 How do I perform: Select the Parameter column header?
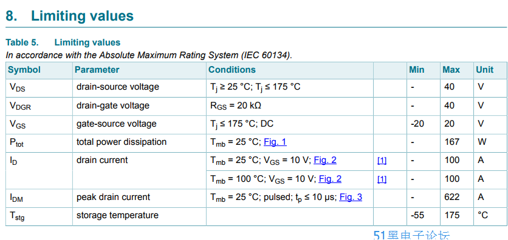pos(97,70)
